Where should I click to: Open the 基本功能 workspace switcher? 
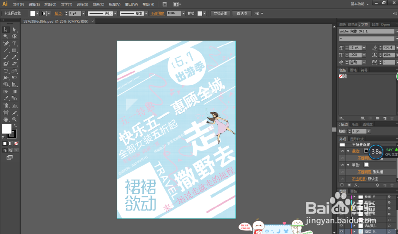(x=359, y=4)
